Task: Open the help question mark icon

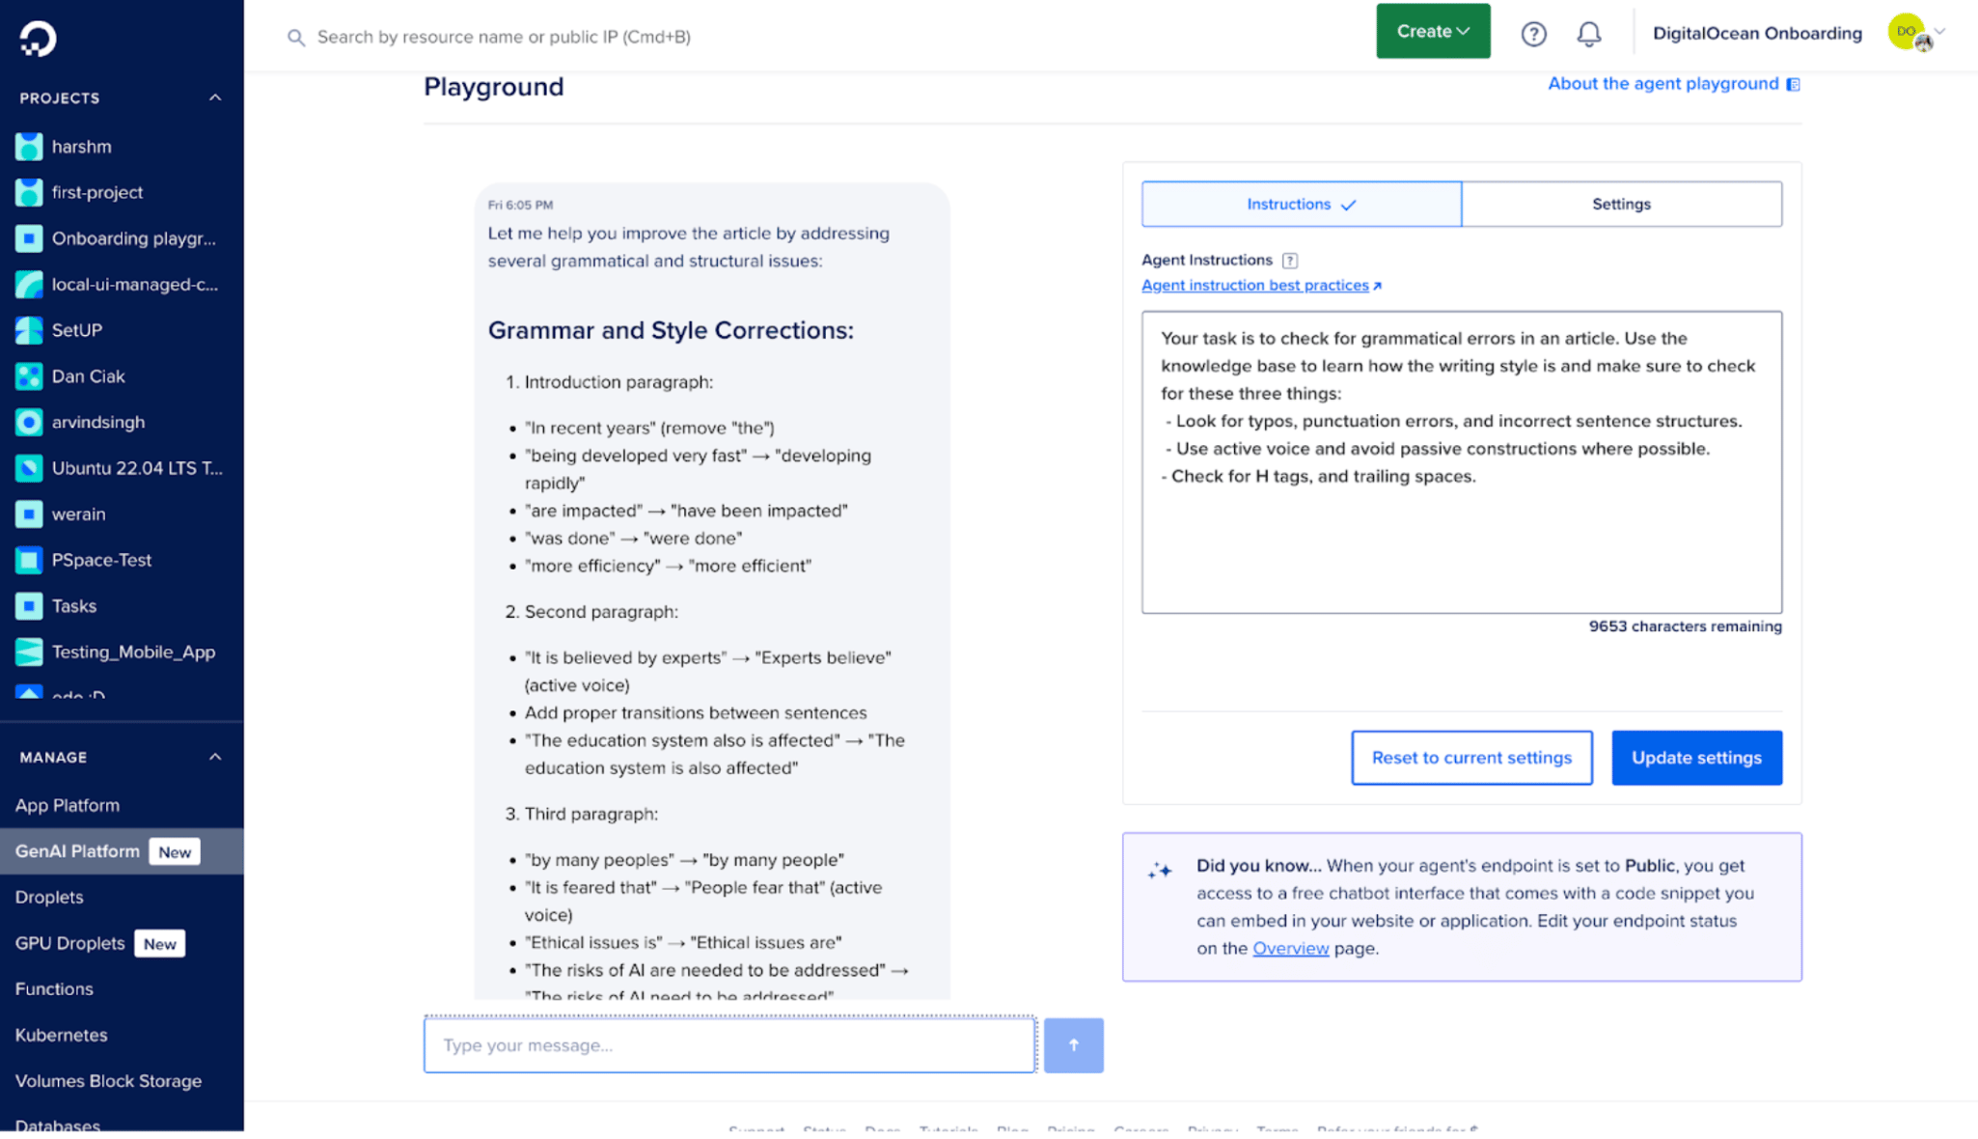Action: point(1533,34)
